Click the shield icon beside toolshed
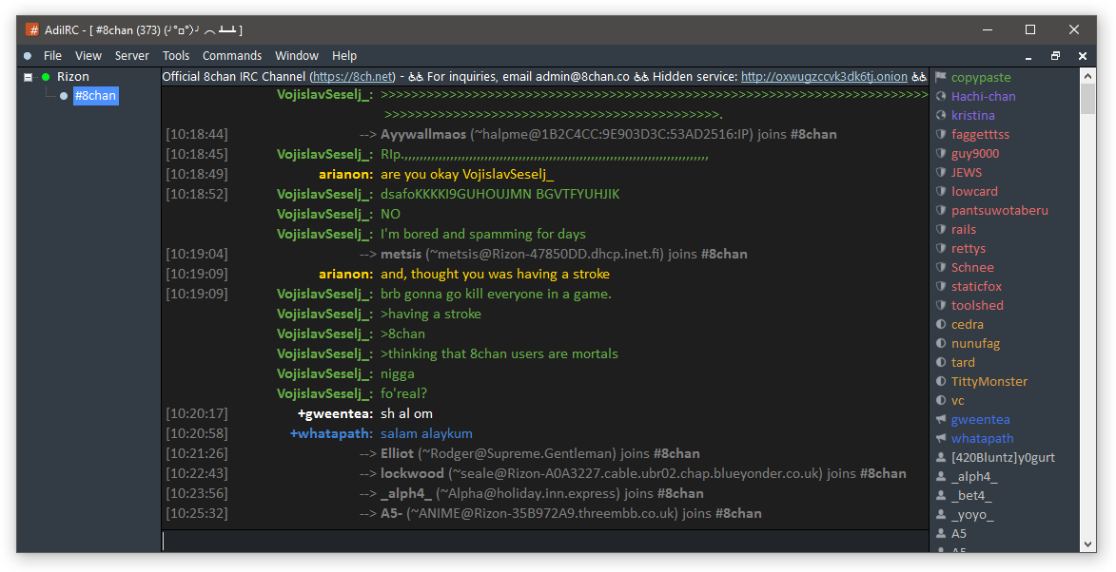Screen dimensions: 1116x572 pos(941,306)
